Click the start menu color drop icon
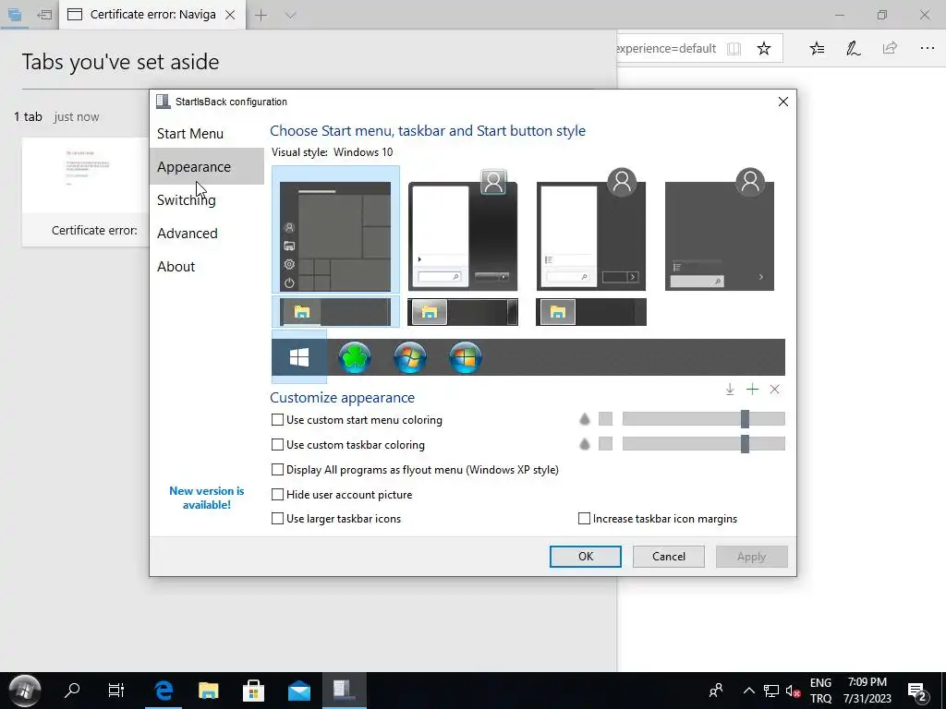This screenshot has height=709, width=946. pos(585,419)
